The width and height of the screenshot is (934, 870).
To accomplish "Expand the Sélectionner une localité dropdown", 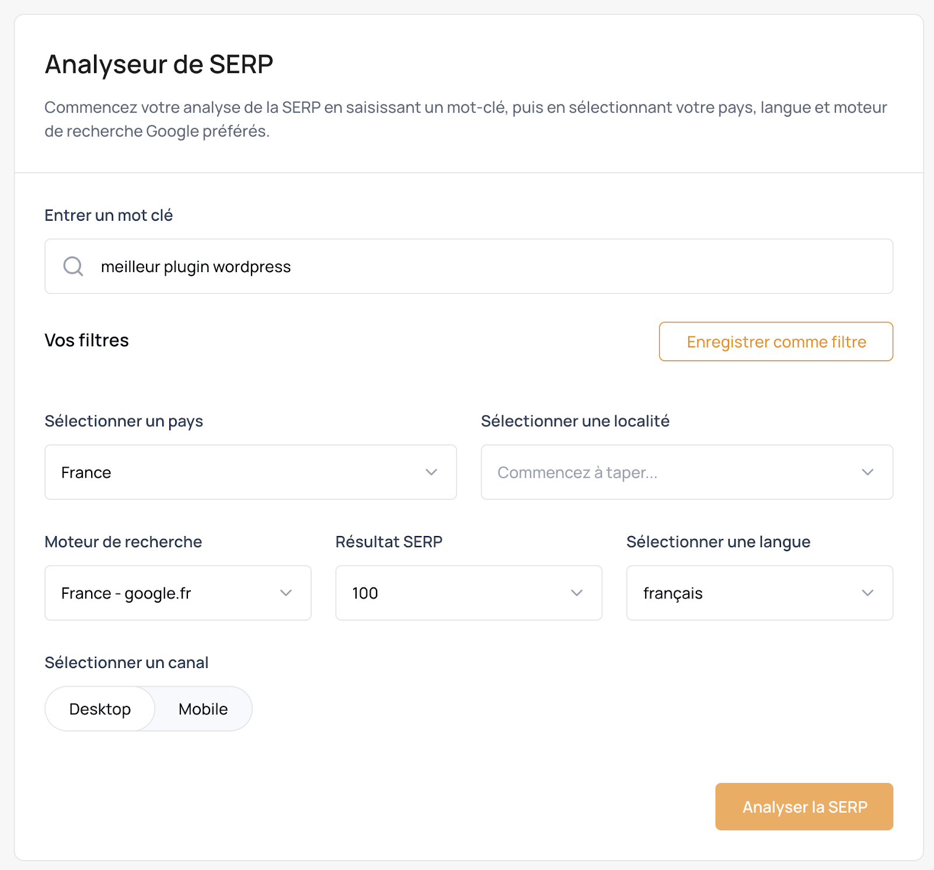I will [x=686, y=472].
